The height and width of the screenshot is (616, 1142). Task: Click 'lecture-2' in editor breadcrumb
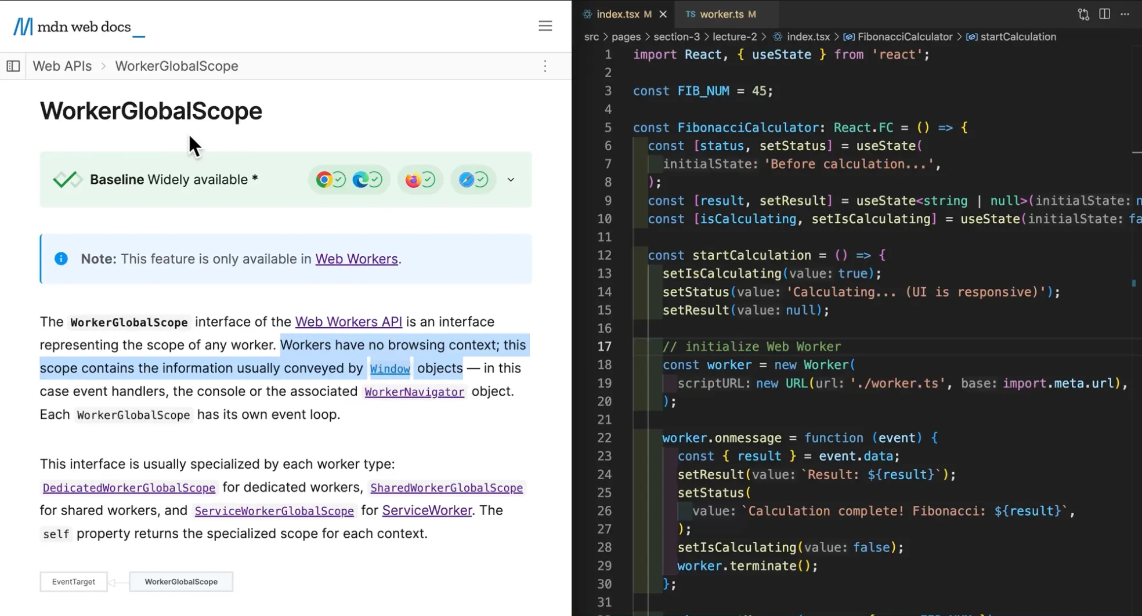735,37
